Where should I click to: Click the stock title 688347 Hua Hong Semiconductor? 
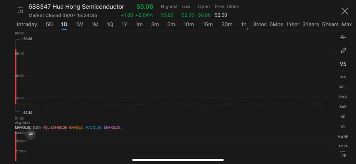point(76,7)
